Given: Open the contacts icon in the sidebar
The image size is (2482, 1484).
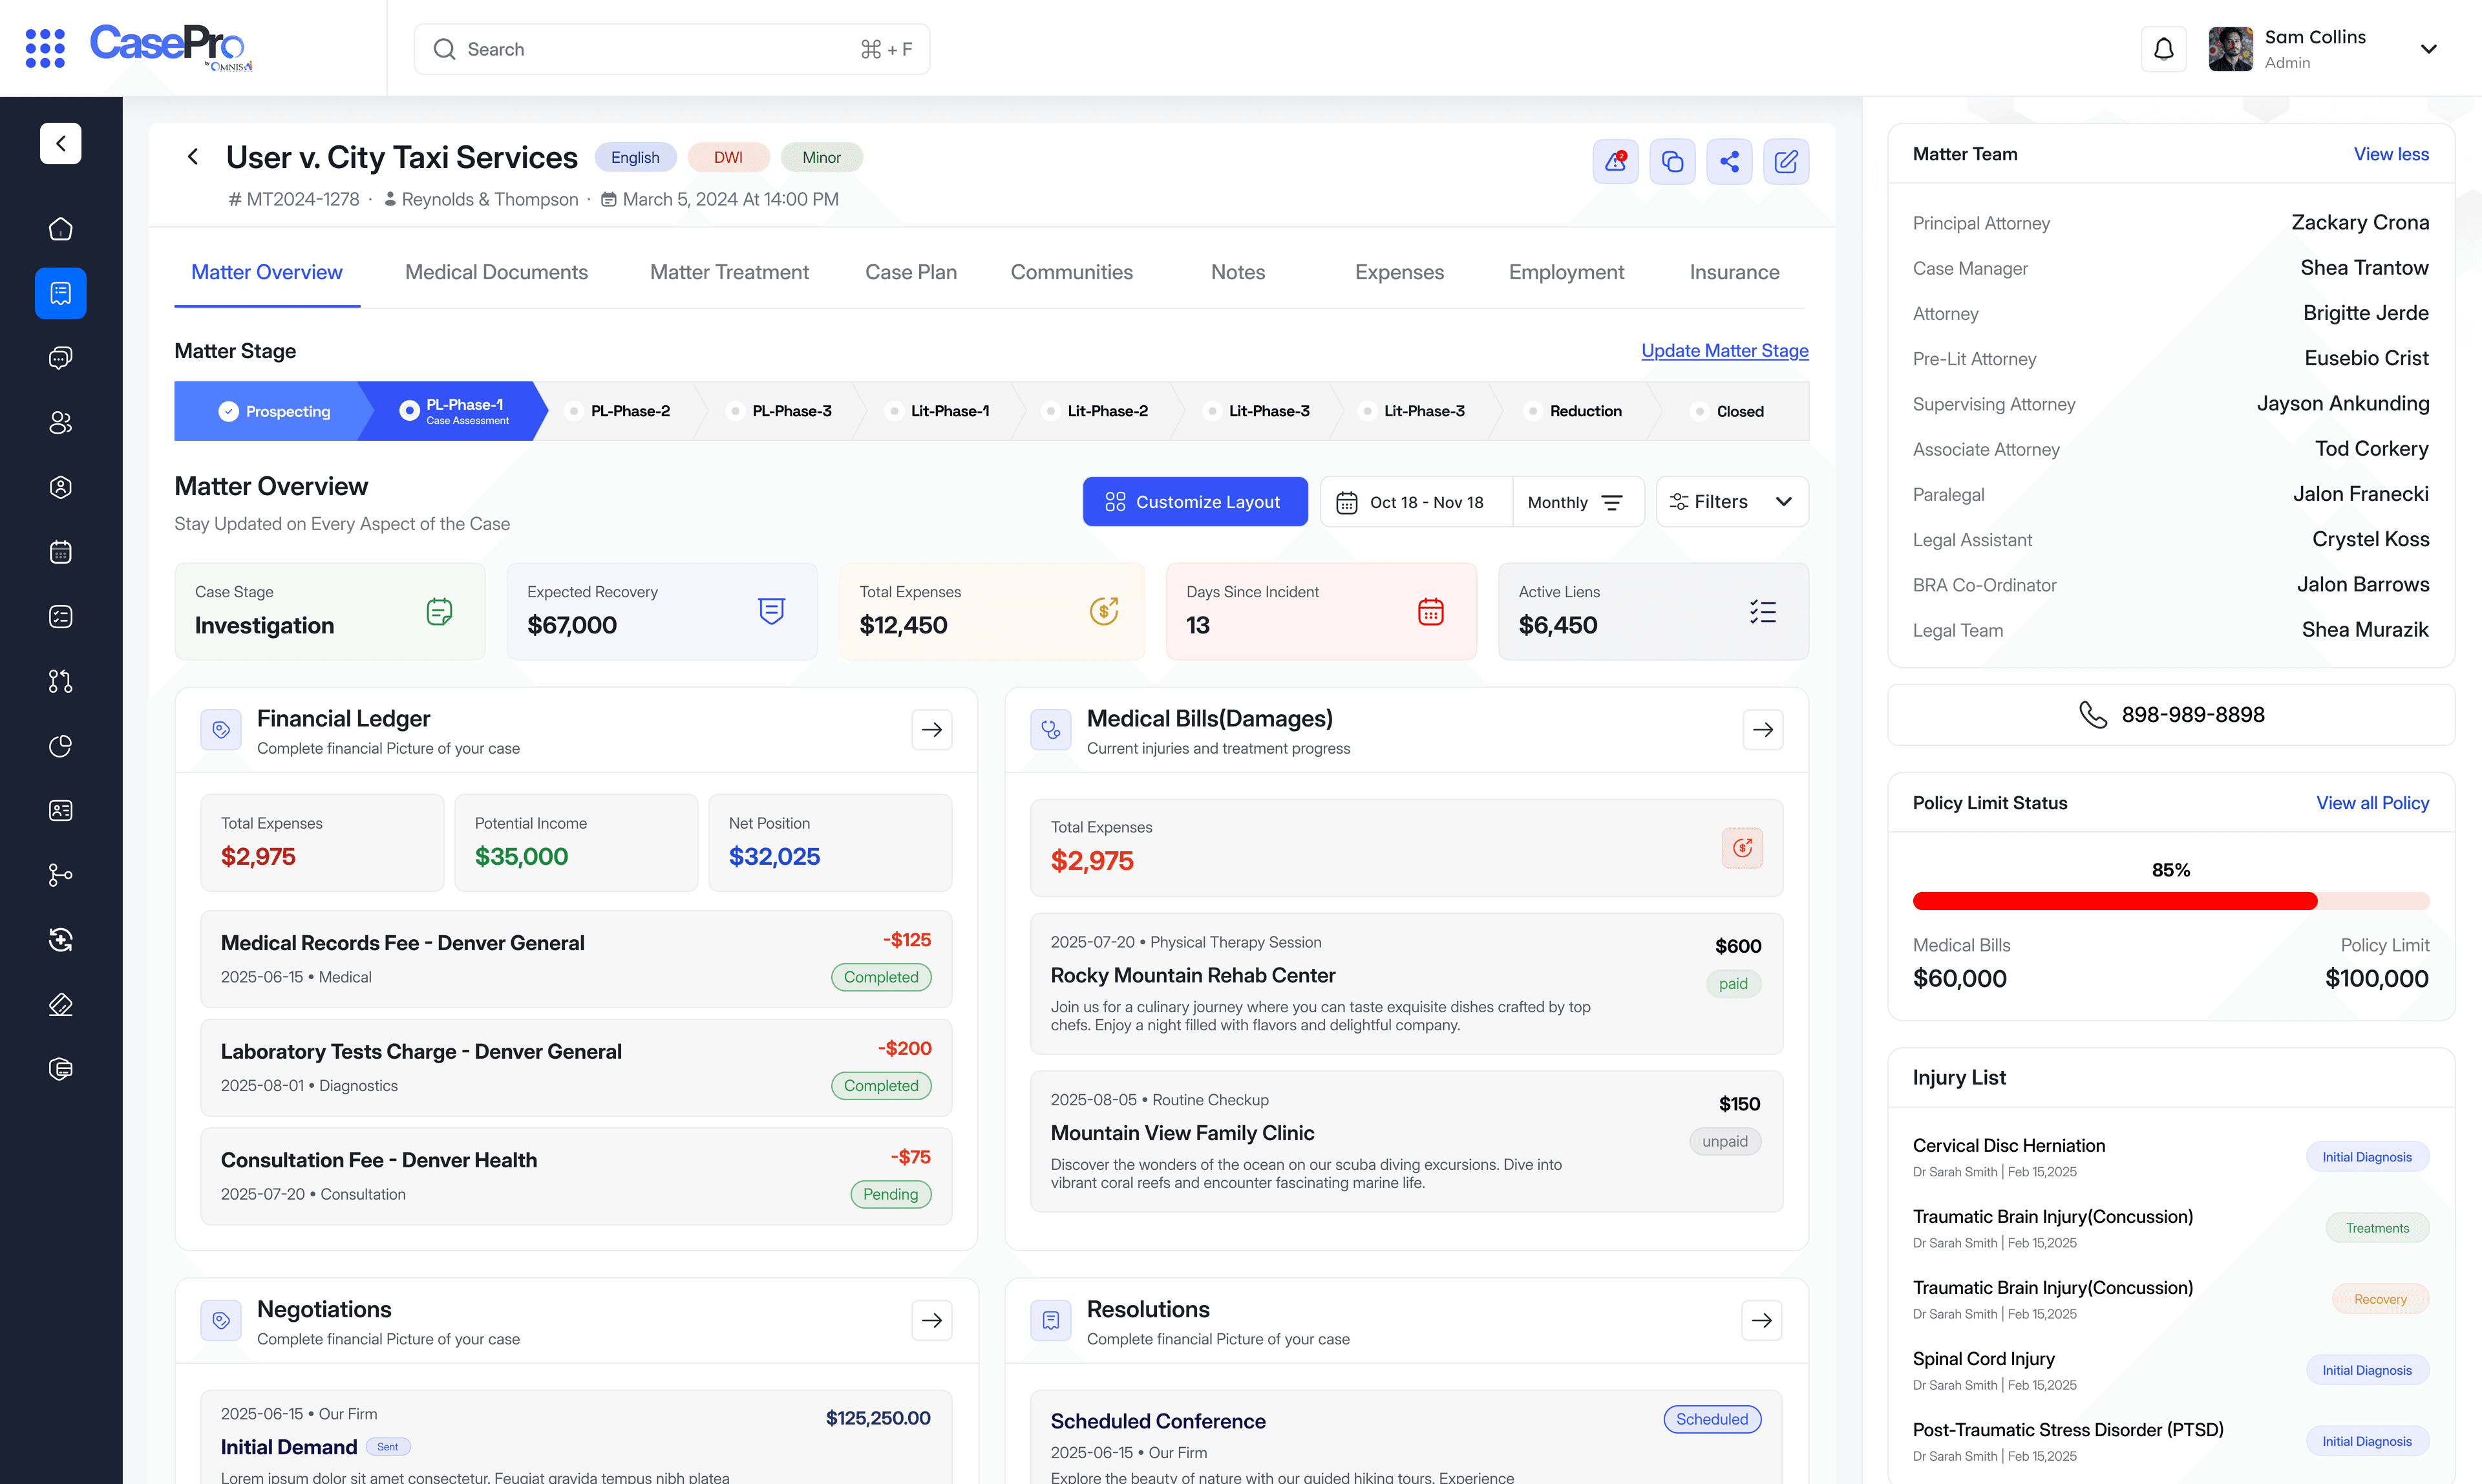Looking at the screenshot, I should coord(61,422).
